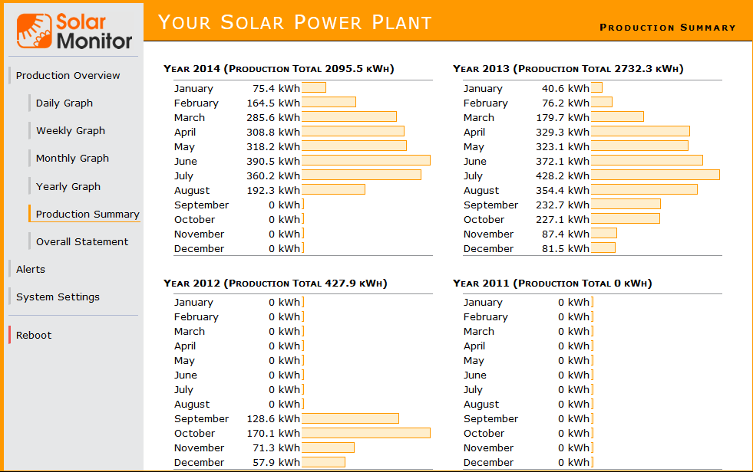Click the July 2013 production bar
Viewport: 753px width, 472px height.
point(655,175)
